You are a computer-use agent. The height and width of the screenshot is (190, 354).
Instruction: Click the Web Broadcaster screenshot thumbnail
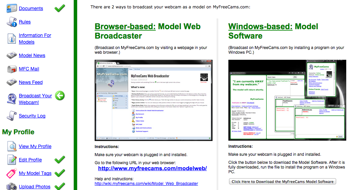coord(154,100)
